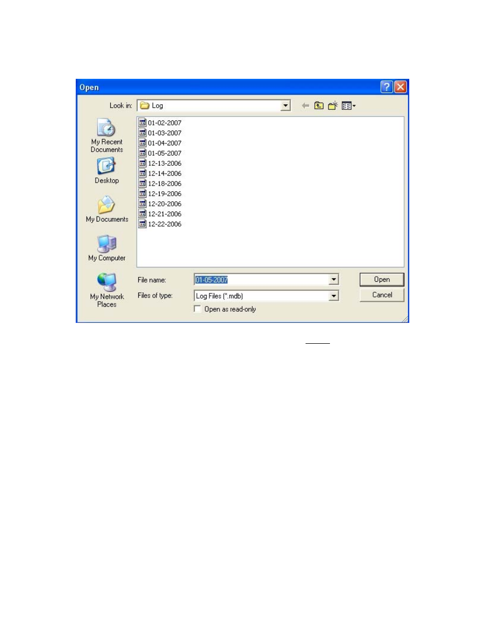Open My Network Places
The width and height of the screenshot is (485, 628).
click(107, 290)
